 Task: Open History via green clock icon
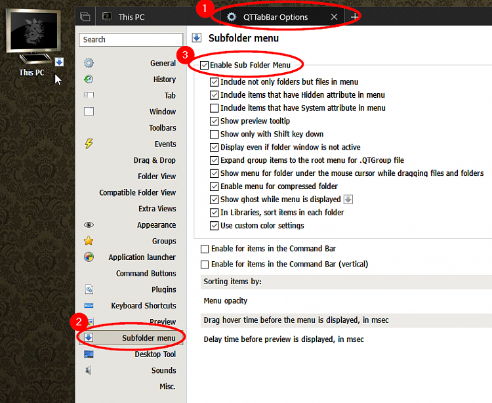click(89, 79)
